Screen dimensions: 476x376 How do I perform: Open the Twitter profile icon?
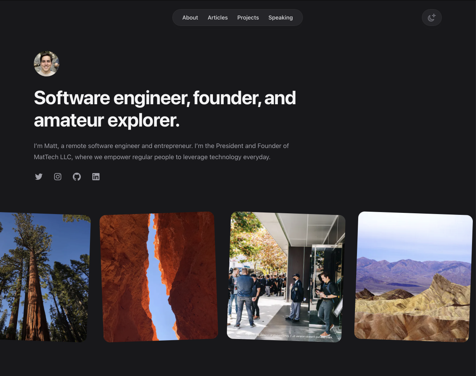click(39, 177)
